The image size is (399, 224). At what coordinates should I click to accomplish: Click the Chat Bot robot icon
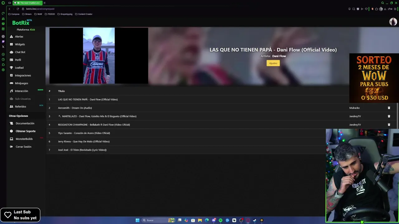tap(12, 52)
